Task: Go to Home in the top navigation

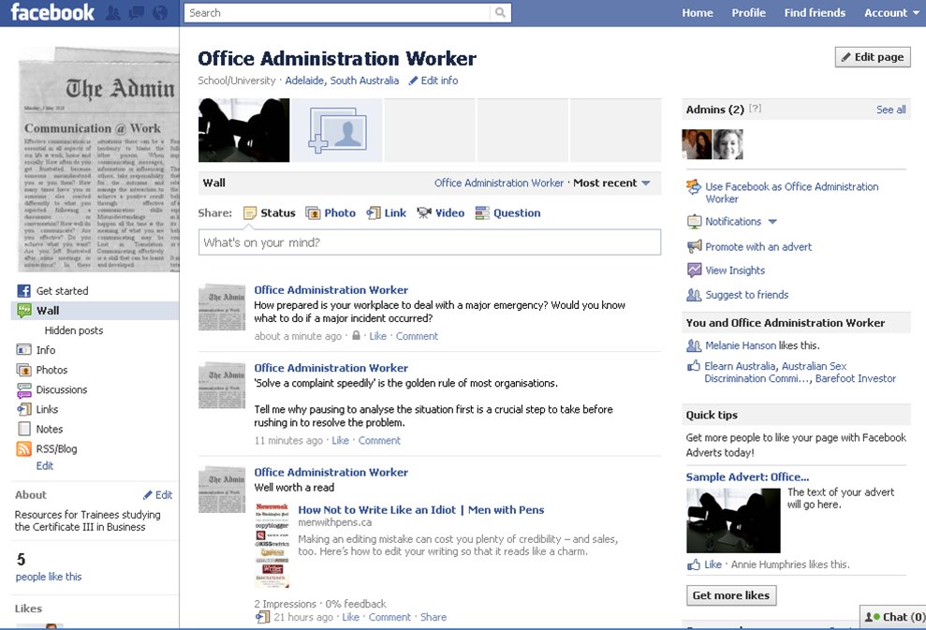Action: coord(698,13)
